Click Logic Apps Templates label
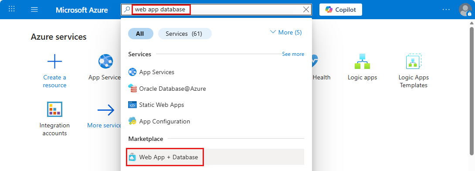The width and height of the screenshot is (475, 171). [414, 81]
